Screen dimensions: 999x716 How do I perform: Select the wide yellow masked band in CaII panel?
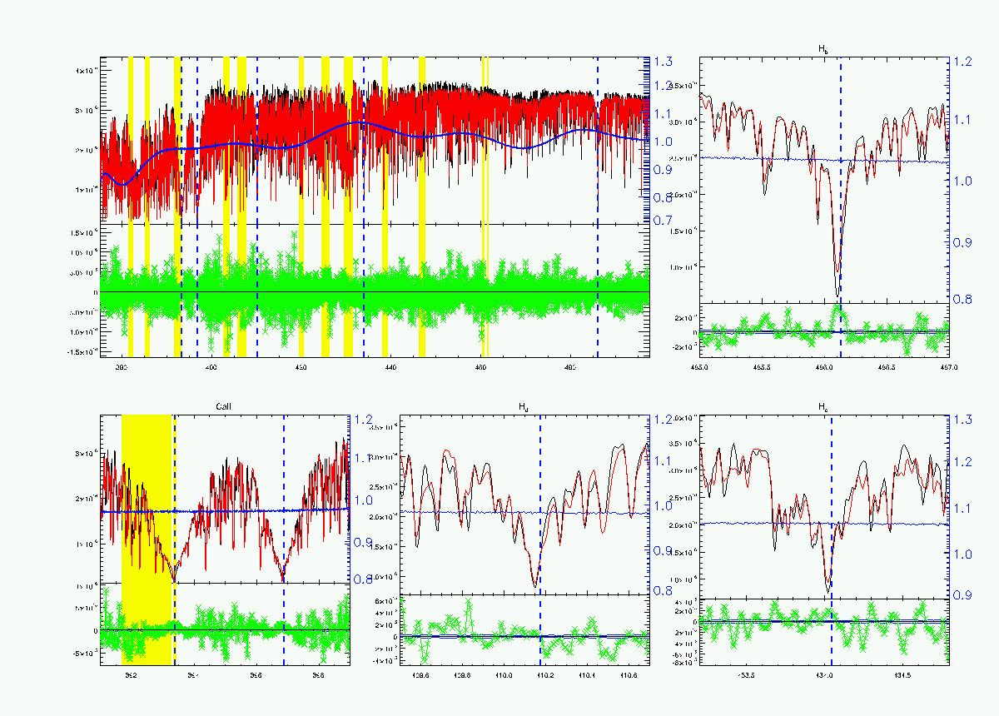pos(147,539)
